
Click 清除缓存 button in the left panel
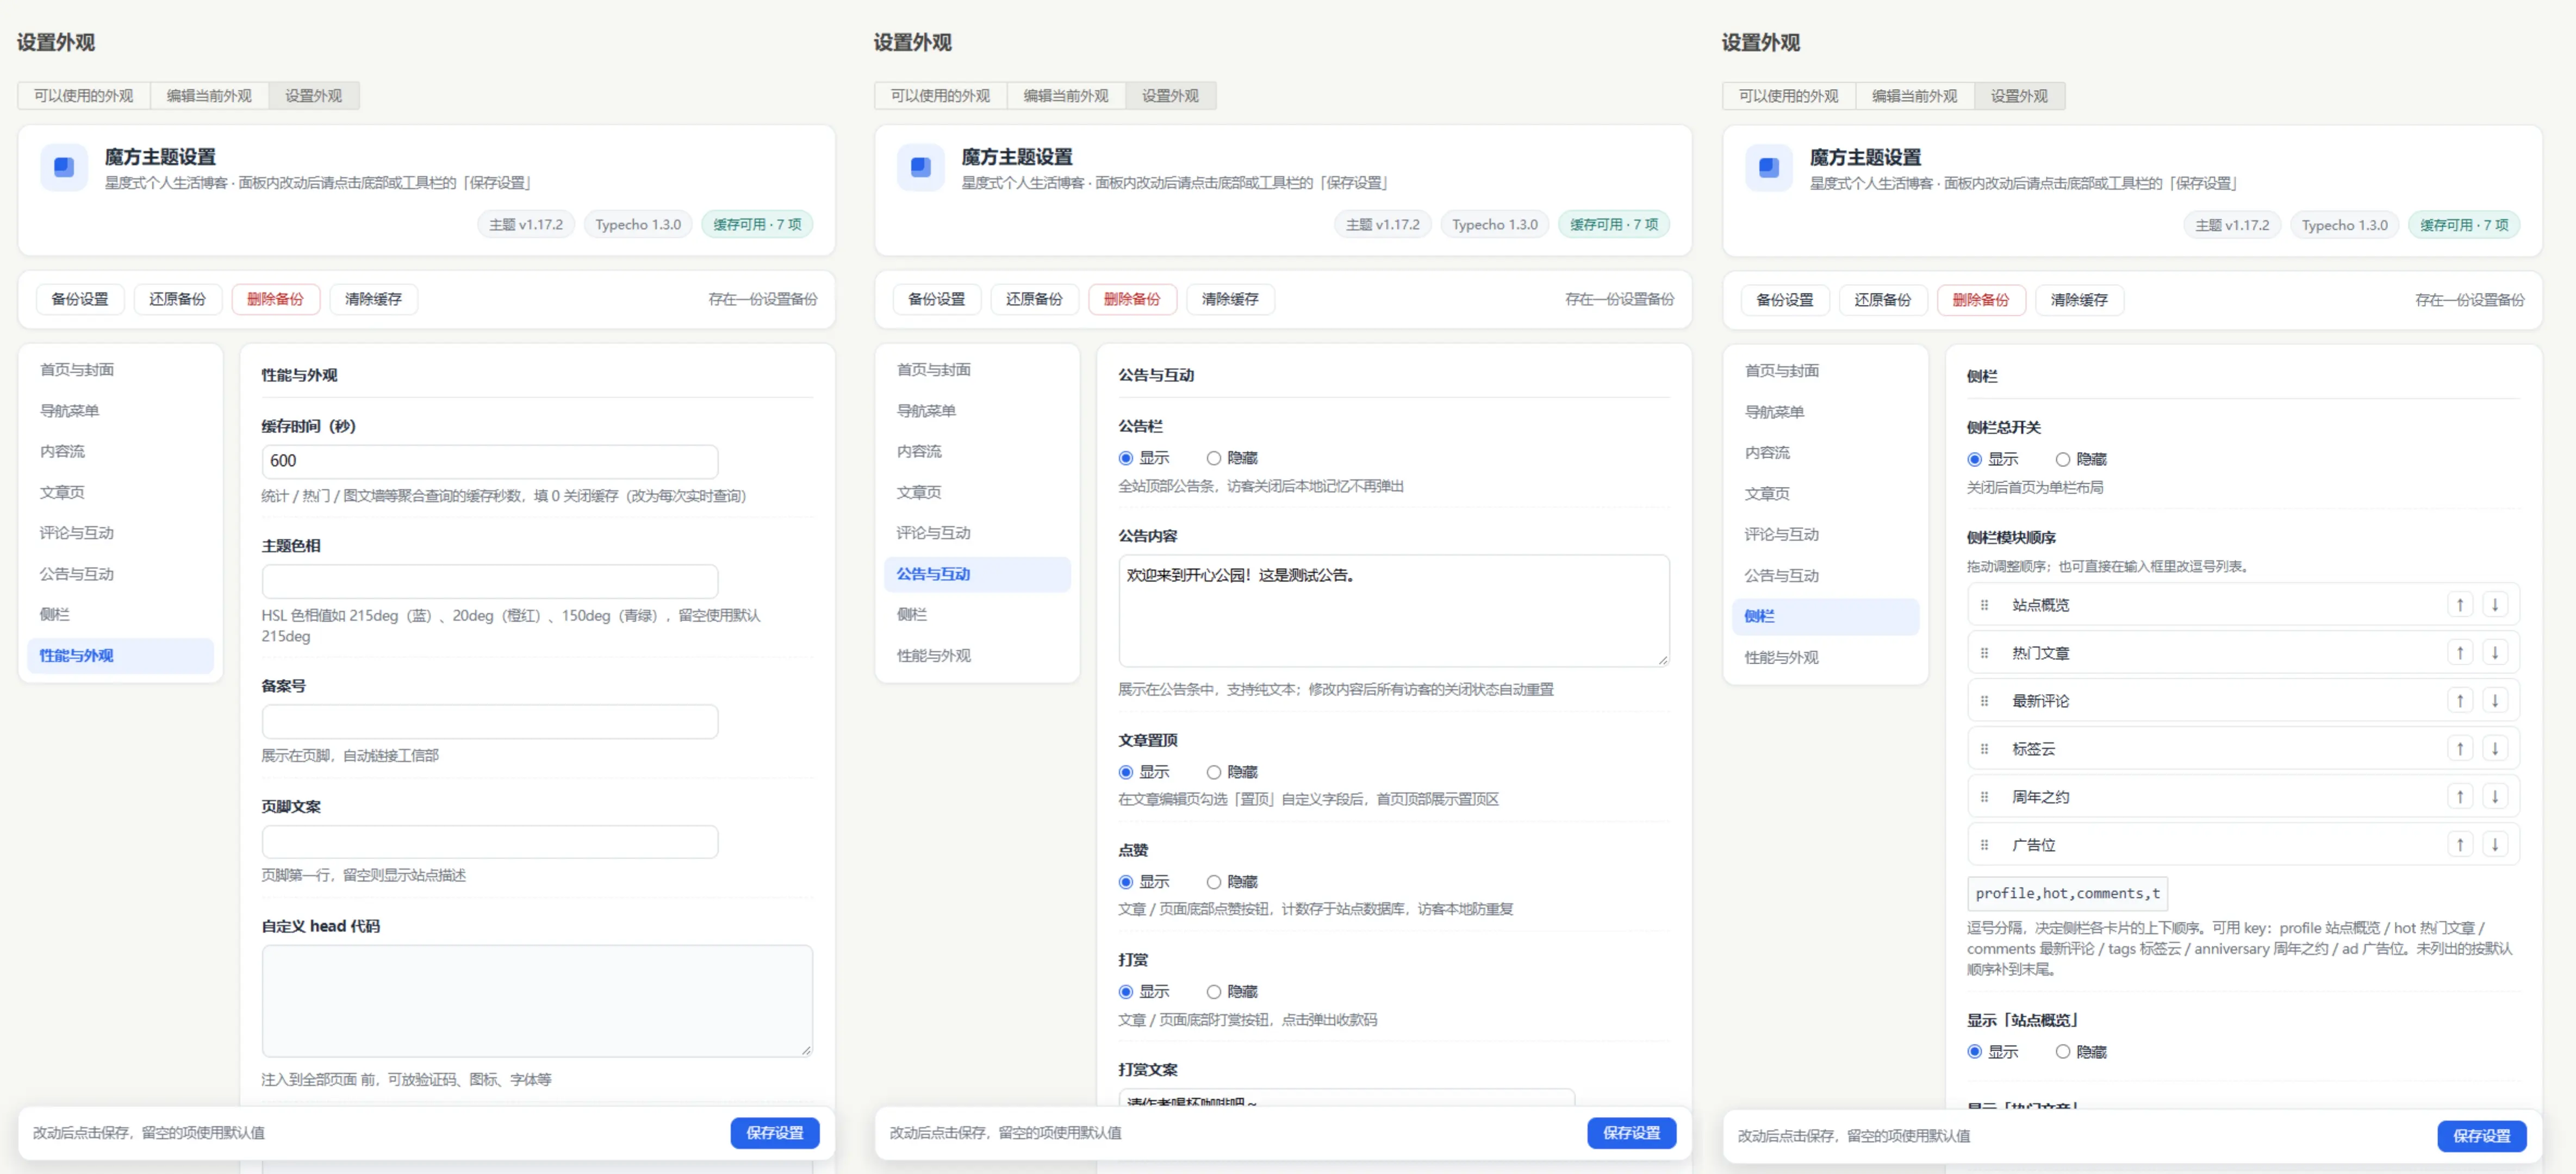[373, 299]
